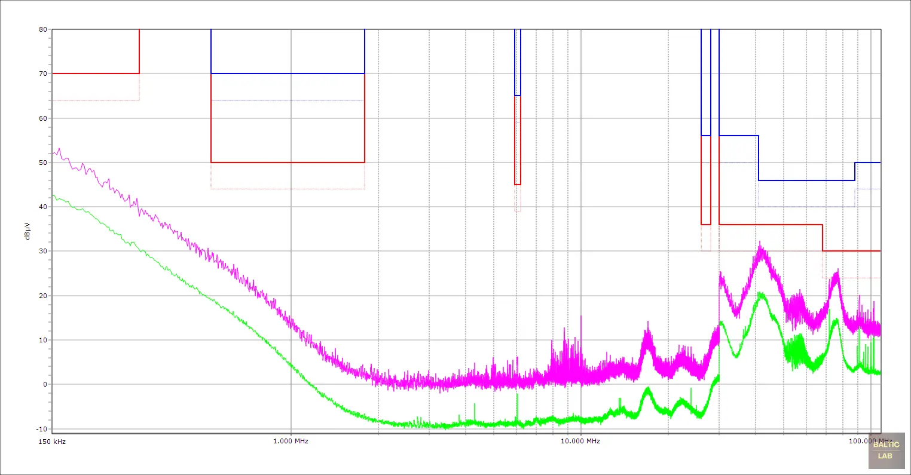
Task: Click the BALTIC LAB watermark logo
Action: [x=885, y=450]
